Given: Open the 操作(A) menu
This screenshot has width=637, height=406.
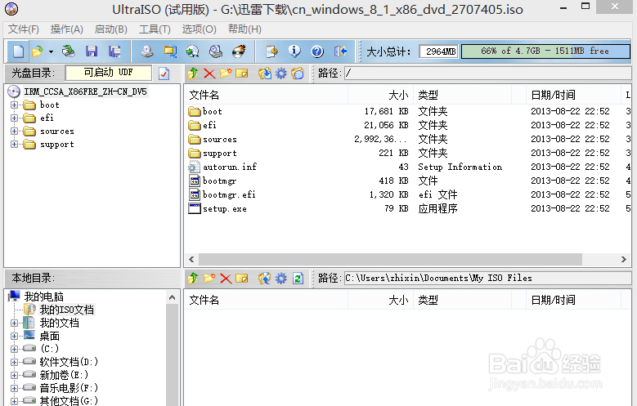Looking at the screenshot, I should (66, 29).
